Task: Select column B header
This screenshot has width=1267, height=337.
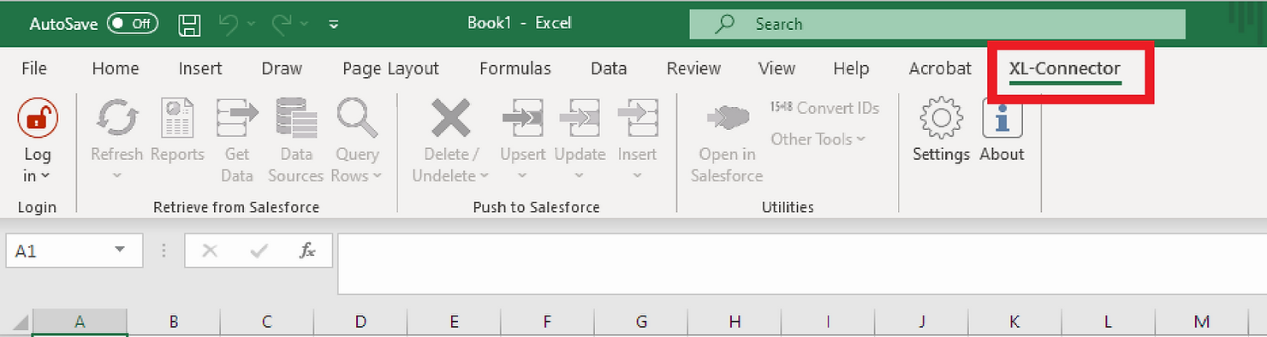Action: (x=174, y=322)
